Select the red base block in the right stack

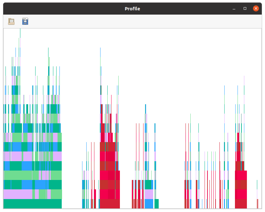click(241, 204)
